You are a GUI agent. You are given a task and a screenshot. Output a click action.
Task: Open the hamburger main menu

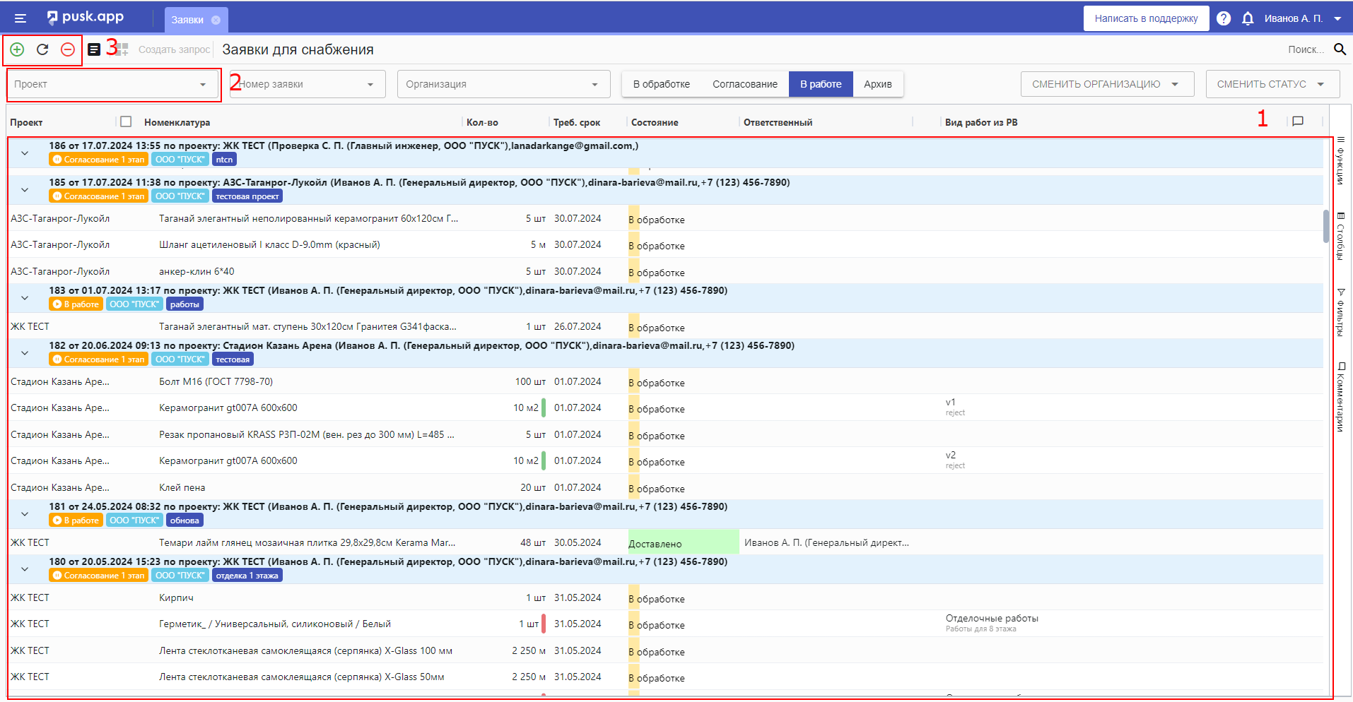[x=20, y=19]
